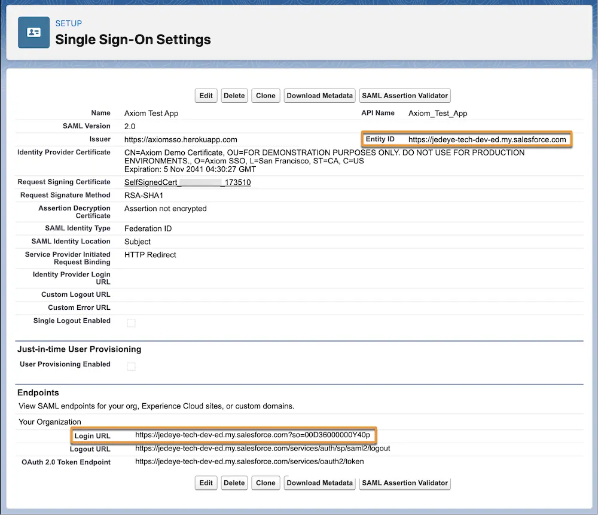Image resolution: width=598 pixels, height=515 pixels.
Task: Click the API Name value Axiom_Test_App
Action: pyautogui.click(x=438, y=113)
